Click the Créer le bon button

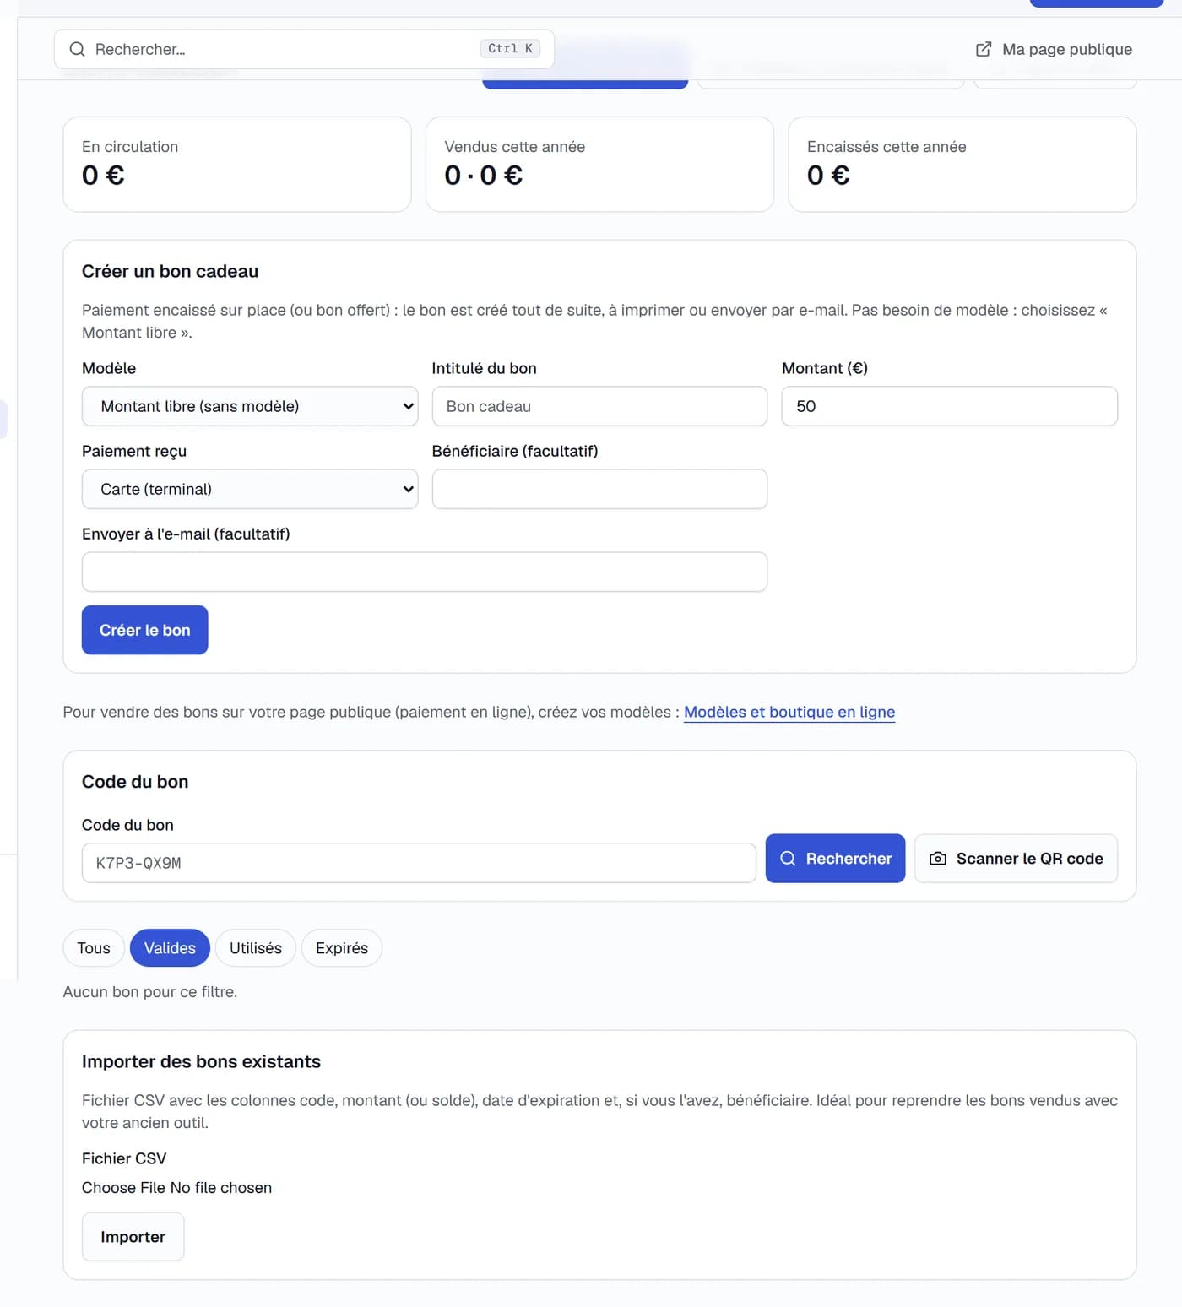click(x=145, y=630)
